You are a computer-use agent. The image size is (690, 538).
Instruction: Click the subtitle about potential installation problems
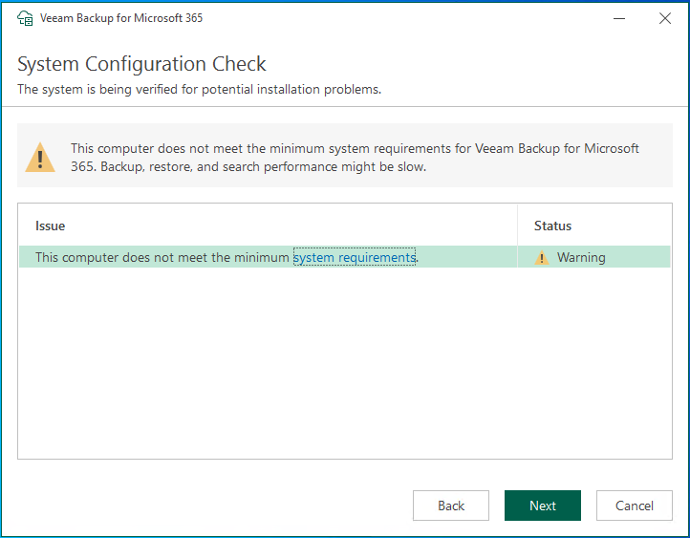(199, 90)
